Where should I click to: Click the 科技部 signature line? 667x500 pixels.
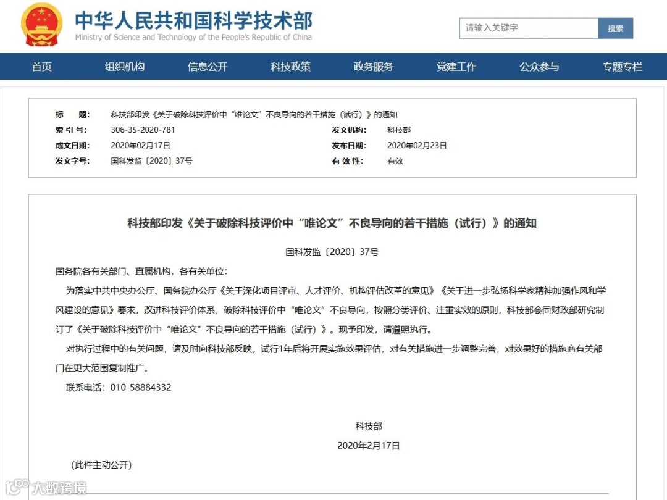(369, 426)
